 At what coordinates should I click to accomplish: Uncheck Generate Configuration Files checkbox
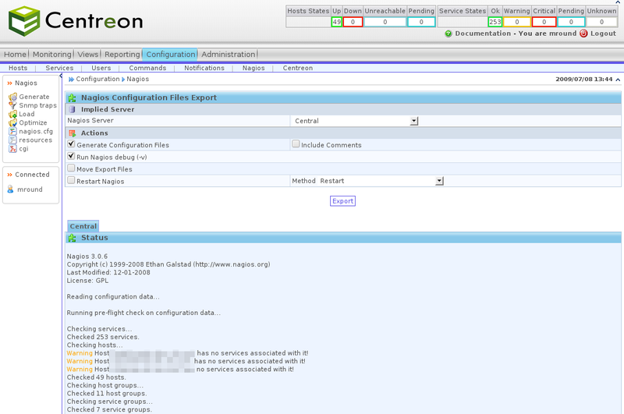click(71, 144)
